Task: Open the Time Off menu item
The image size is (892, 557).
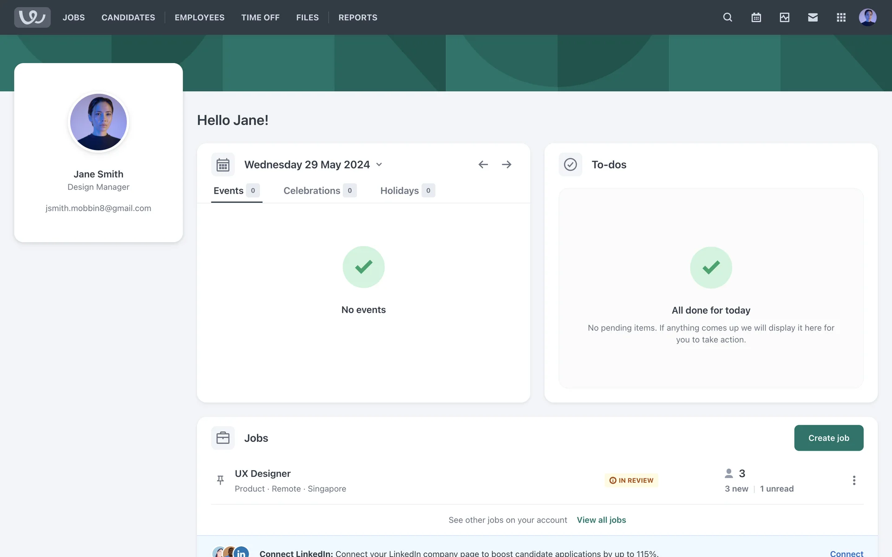Action: point(260,17)
